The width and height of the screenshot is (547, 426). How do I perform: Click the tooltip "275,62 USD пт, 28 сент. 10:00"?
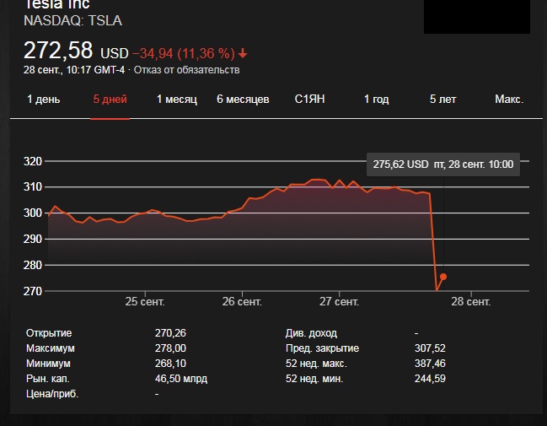click(x=443, y=164)
